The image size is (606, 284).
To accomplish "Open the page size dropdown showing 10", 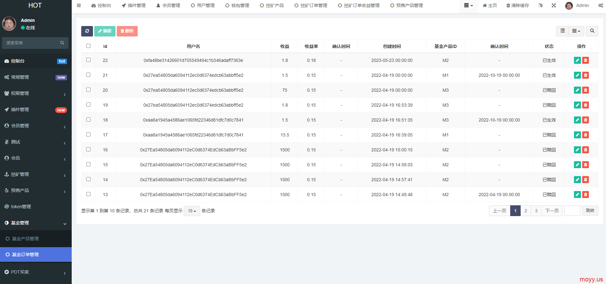I will (x=192, y=211).
